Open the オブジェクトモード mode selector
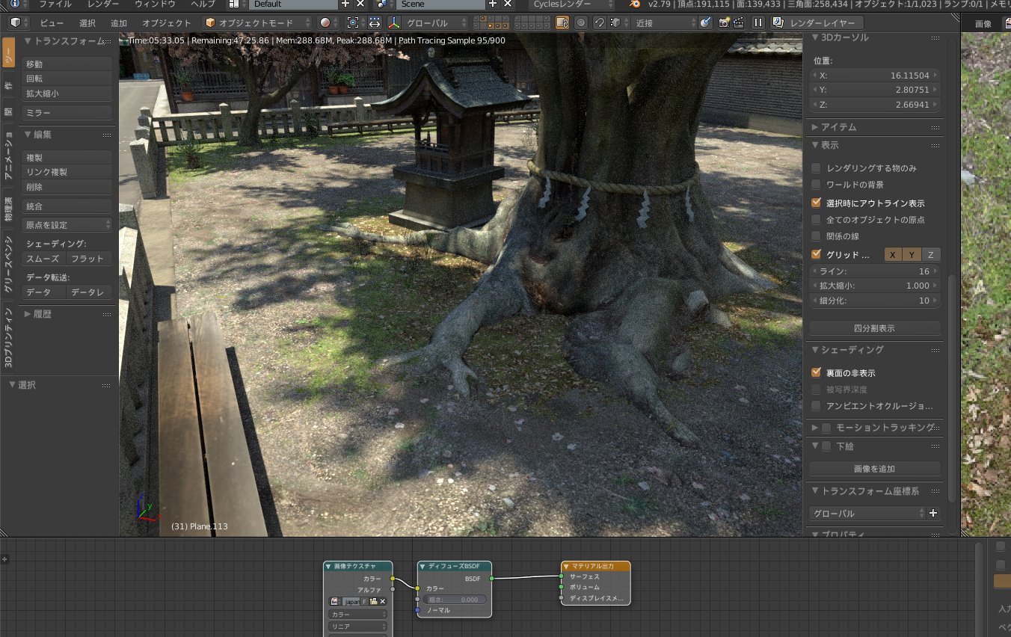This screenshot has height=637, width=1011. (x=258, y=23)
